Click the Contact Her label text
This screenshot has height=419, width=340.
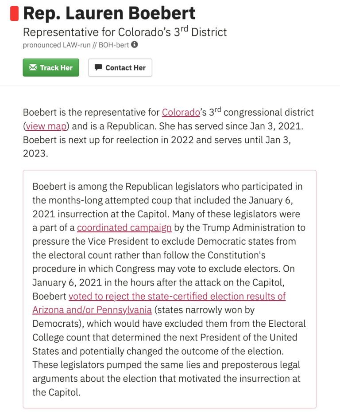[125, 67]
